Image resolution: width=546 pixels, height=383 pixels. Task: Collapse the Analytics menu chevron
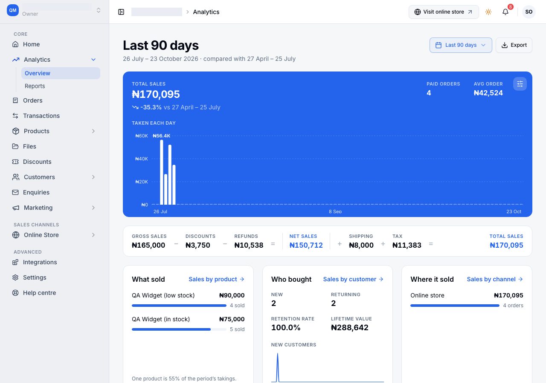coord(93,60)
